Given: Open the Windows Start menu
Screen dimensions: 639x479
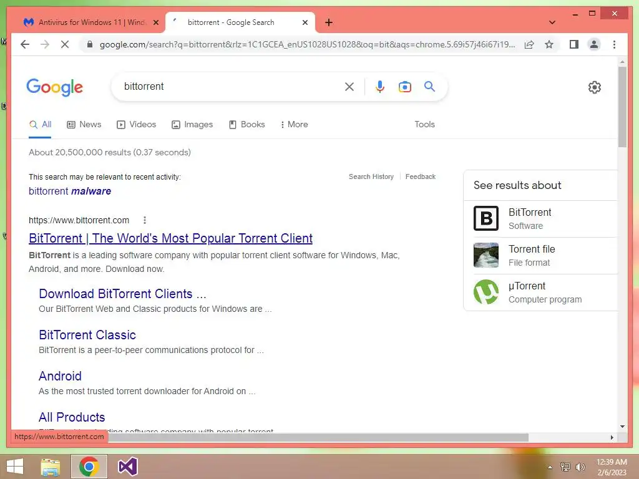Looking at the screenshot, I should (x=15, y=467).
